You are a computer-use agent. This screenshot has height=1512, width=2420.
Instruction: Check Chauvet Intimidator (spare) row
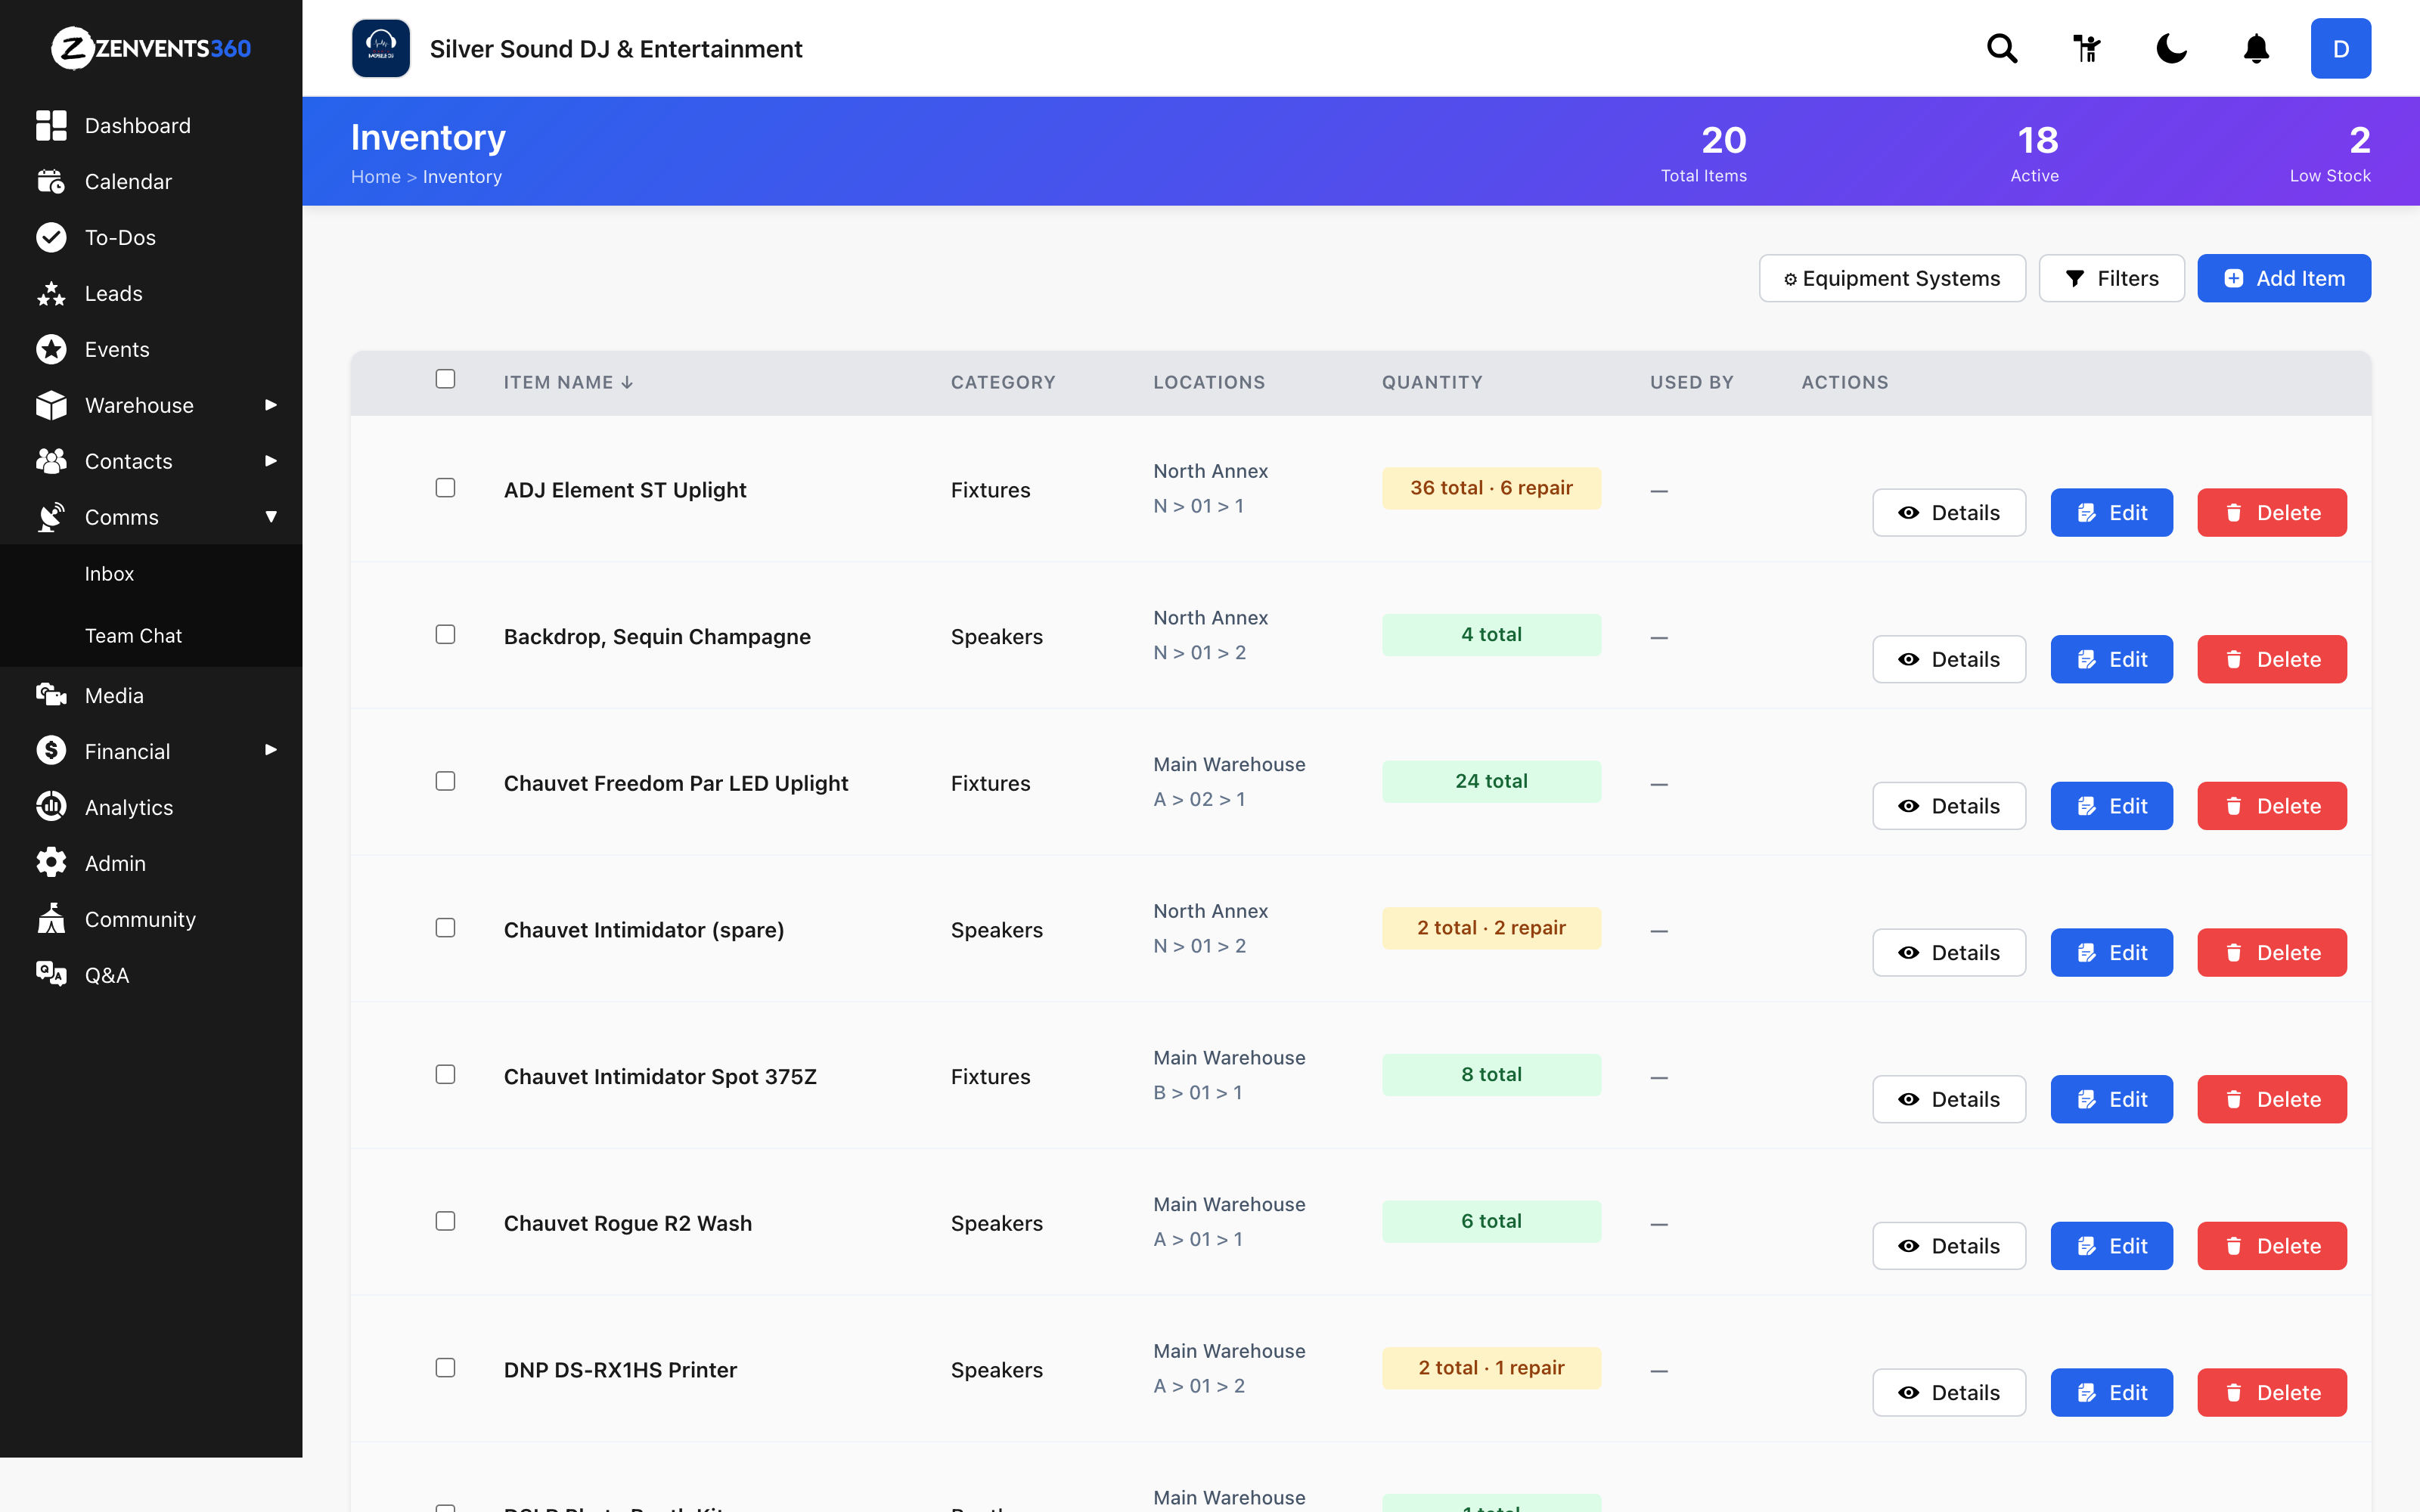pos(445,928)
